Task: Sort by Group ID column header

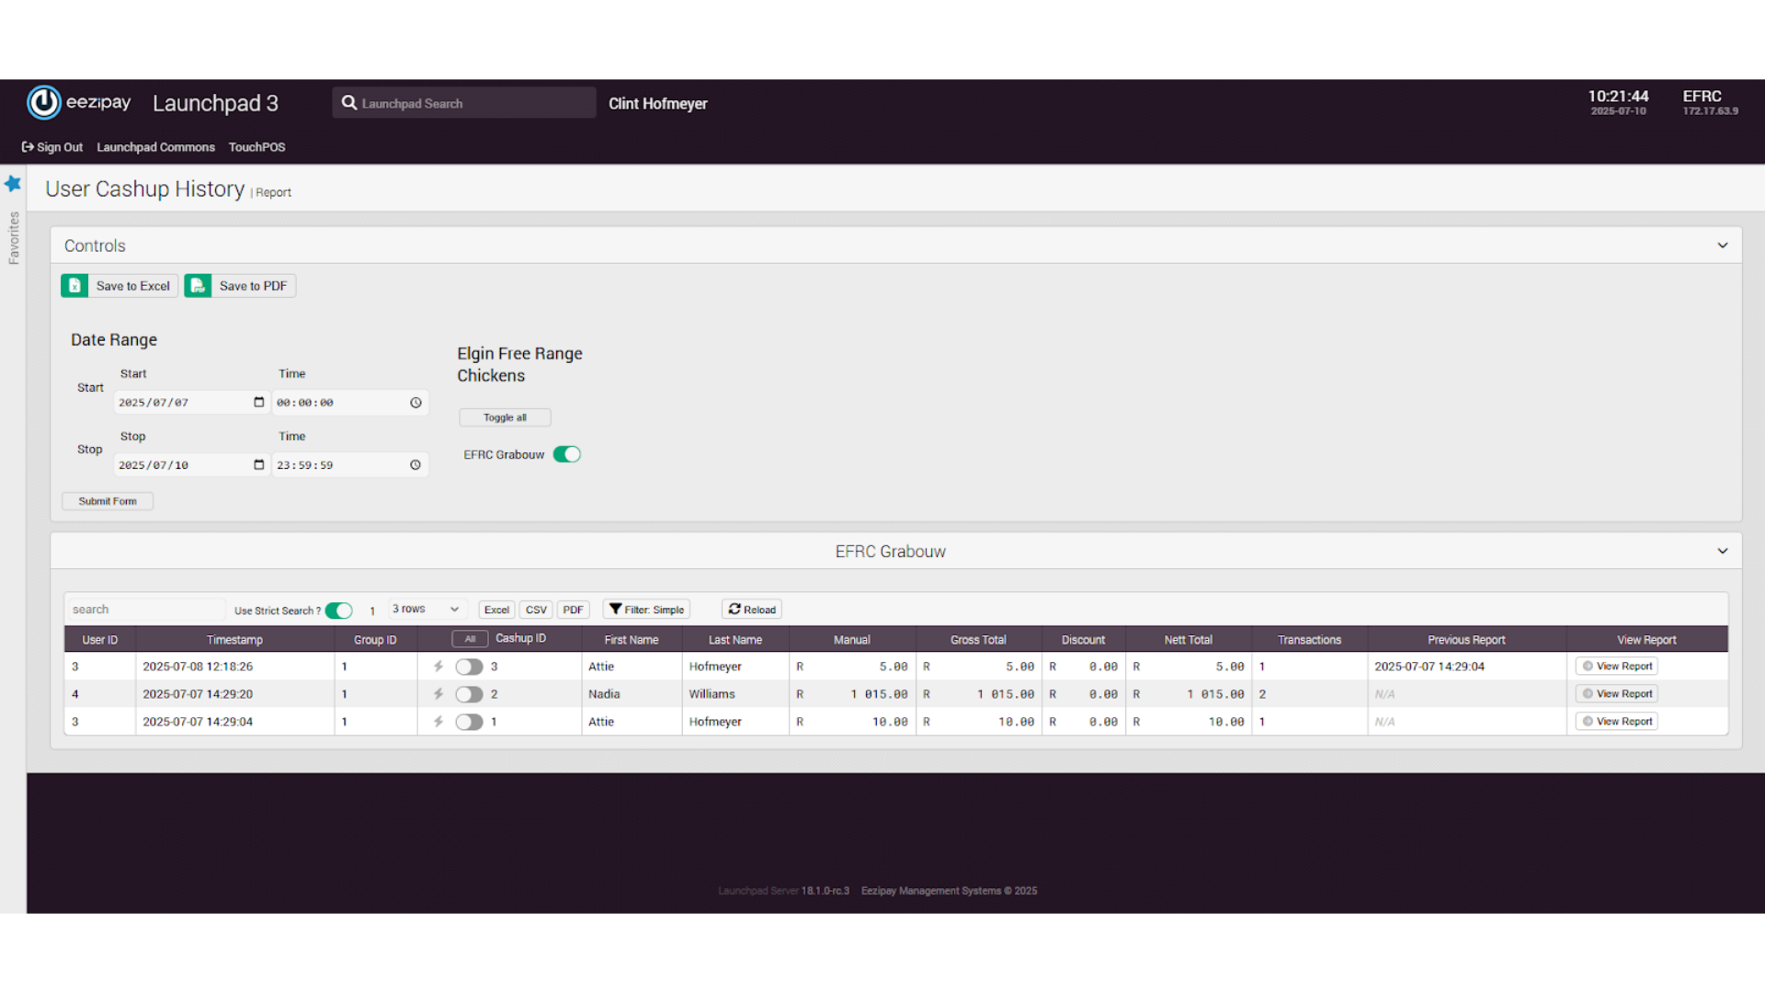Action: 375,640
